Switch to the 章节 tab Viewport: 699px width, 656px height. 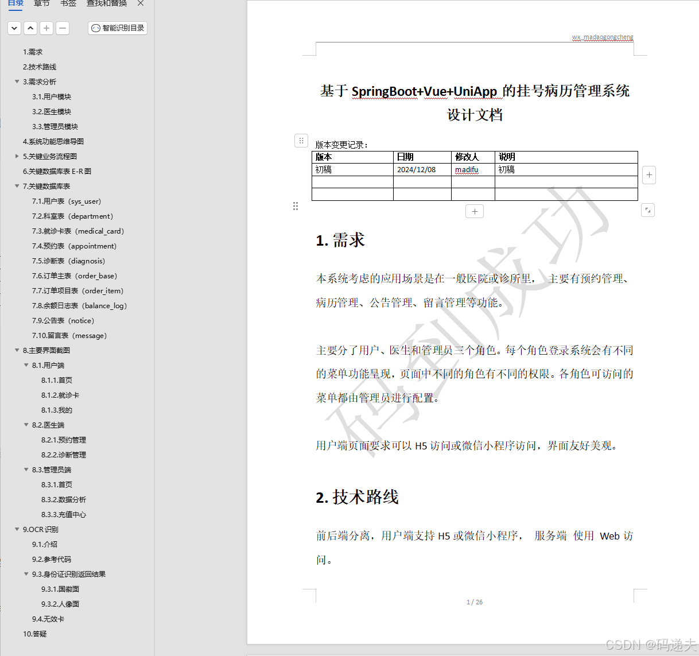point(42,3)
